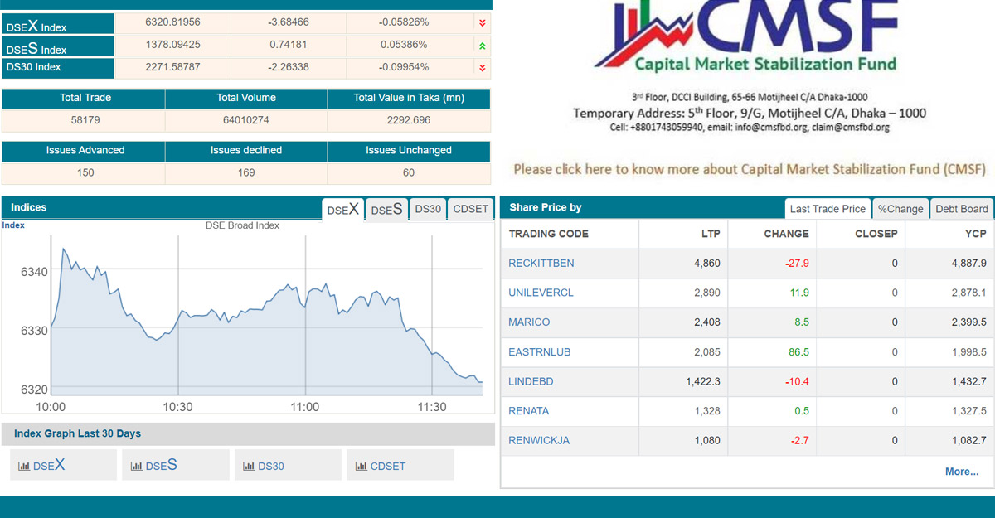Viewport: 995px width, 518px height.
Task: Click the Total Volume value 64010274
Action: coord(245,120)
